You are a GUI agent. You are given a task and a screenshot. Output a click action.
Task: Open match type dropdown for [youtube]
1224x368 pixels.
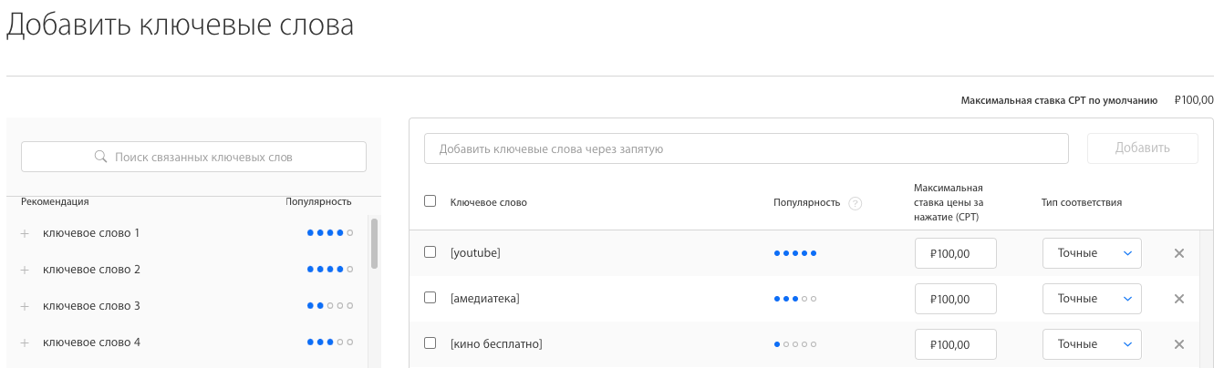pos(1092,253)
